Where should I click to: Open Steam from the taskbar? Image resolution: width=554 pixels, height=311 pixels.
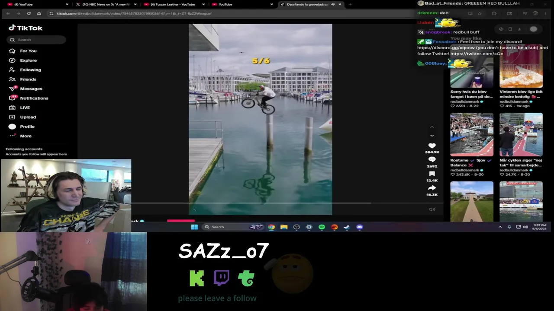[347, 227]
